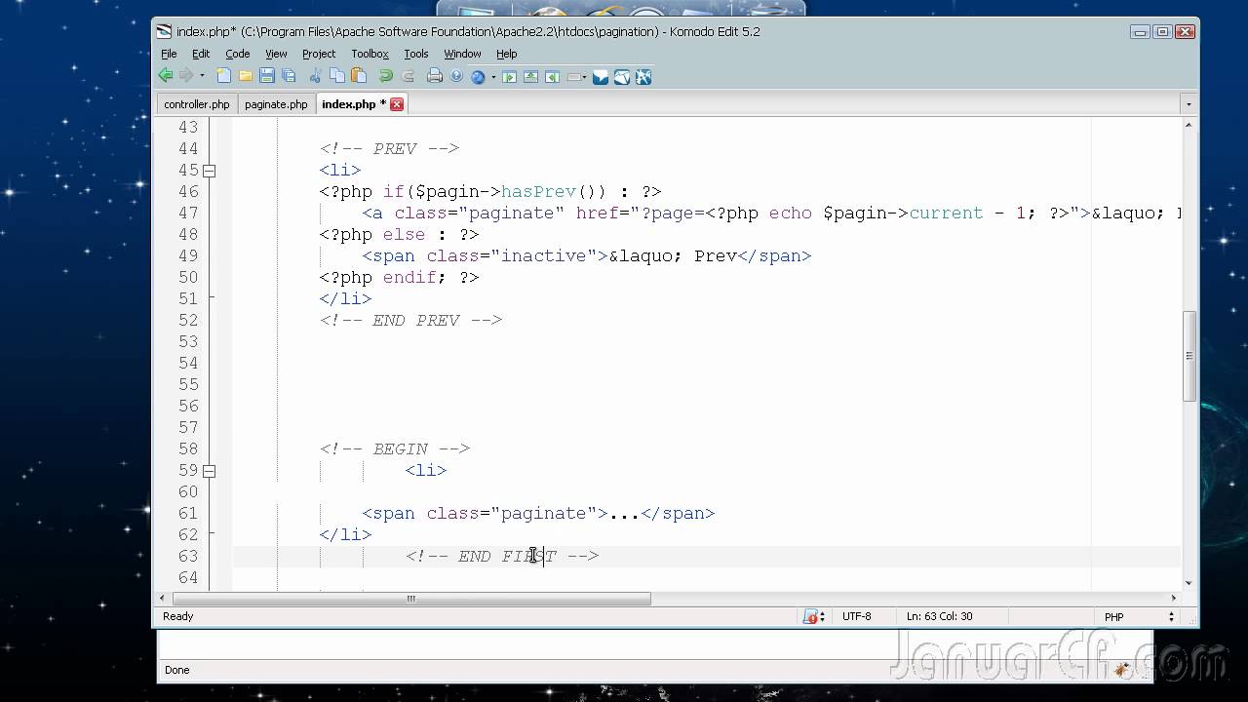Open the Edit menu
1248x702 pixels.
click(201, 54)
